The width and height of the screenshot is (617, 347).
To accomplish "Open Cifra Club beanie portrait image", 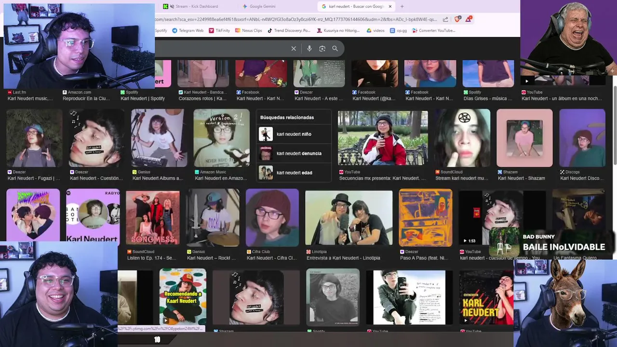I will [x=272, y=218].
